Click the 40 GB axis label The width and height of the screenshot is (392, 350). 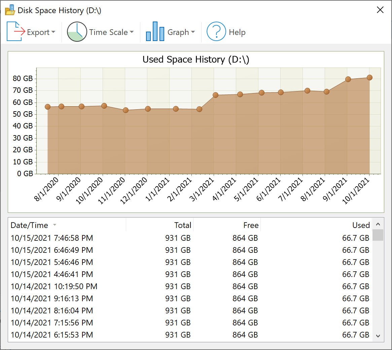point(23,126)
